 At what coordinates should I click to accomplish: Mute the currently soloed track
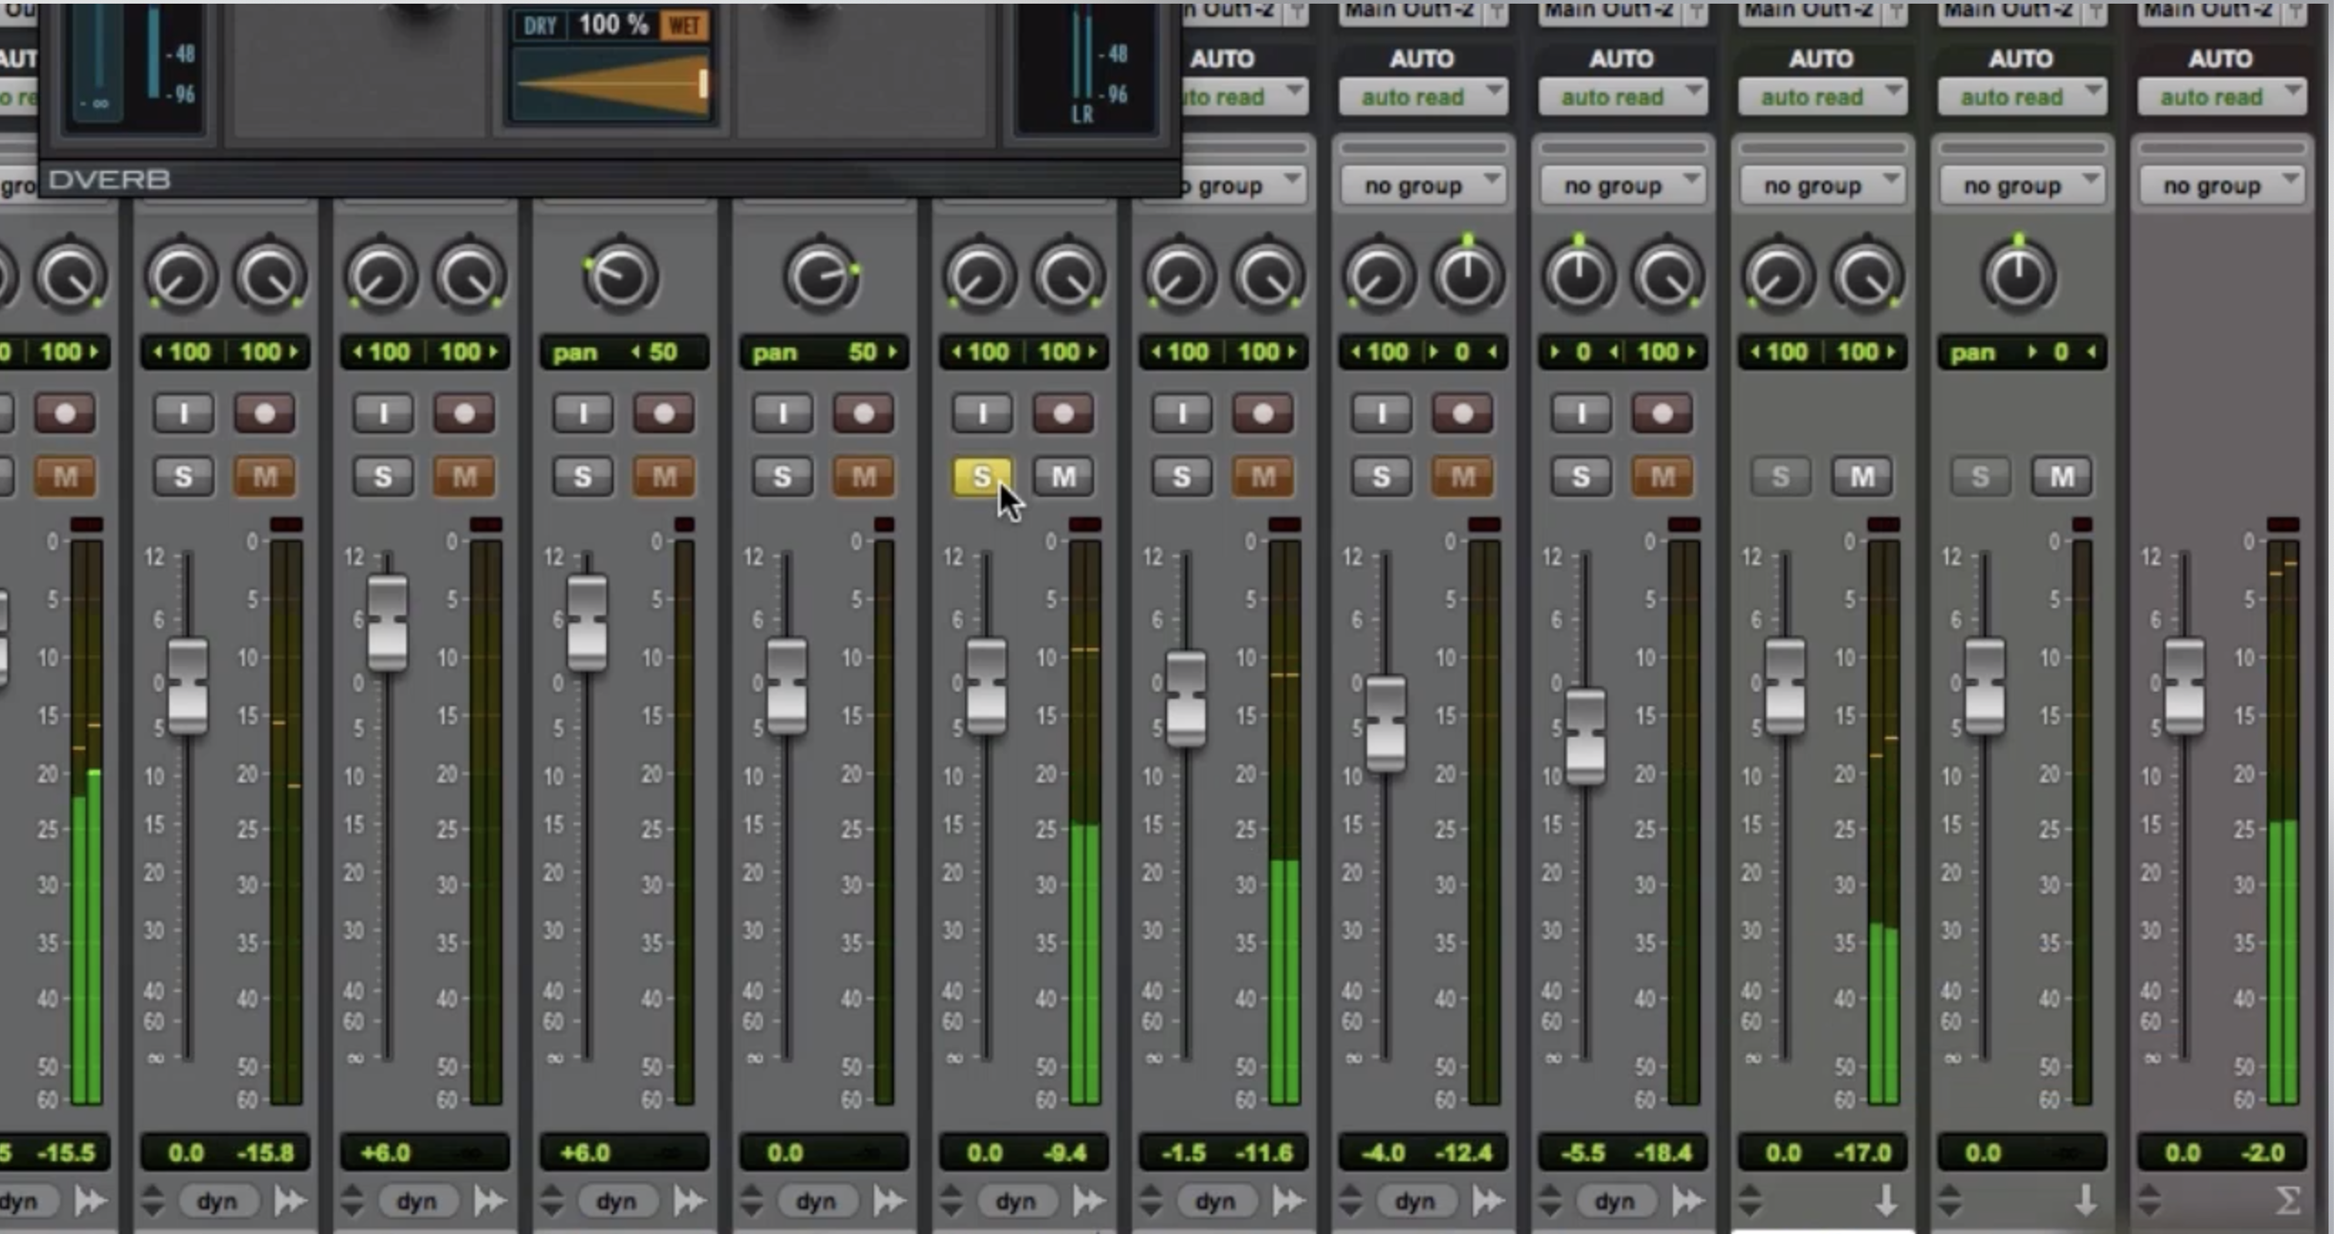coord(1063,476)
